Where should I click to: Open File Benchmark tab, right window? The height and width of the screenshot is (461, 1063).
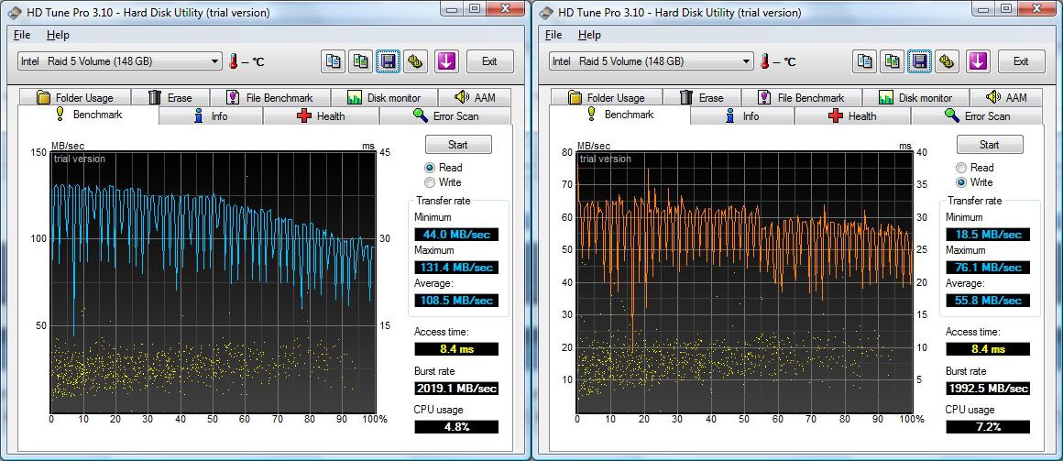(802, 98)
